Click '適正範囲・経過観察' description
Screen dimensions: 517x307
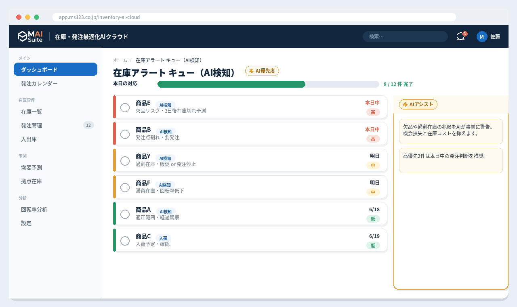coord(158,217)
